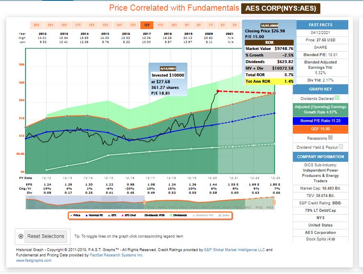Click the orange GDF 15.00 bar
The width and height of the screenshot is (363, 274).
pos(320,129)
